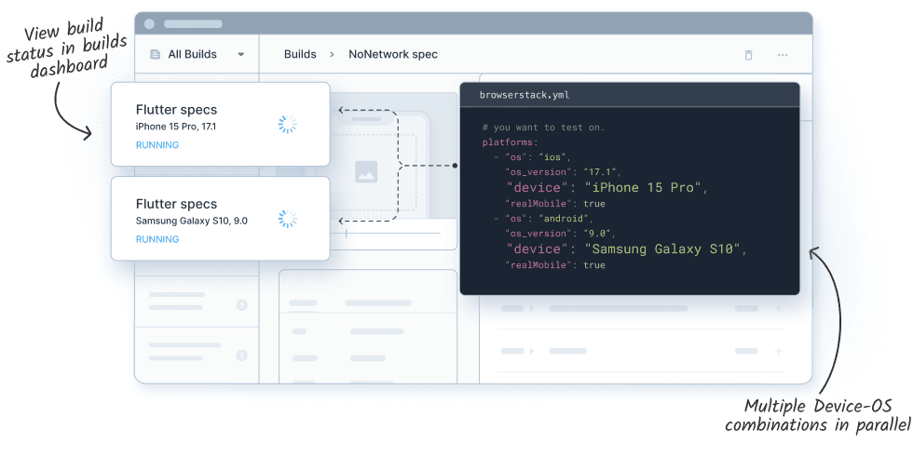
Task: Select the All Builds label
Action: tap(192, 54)
